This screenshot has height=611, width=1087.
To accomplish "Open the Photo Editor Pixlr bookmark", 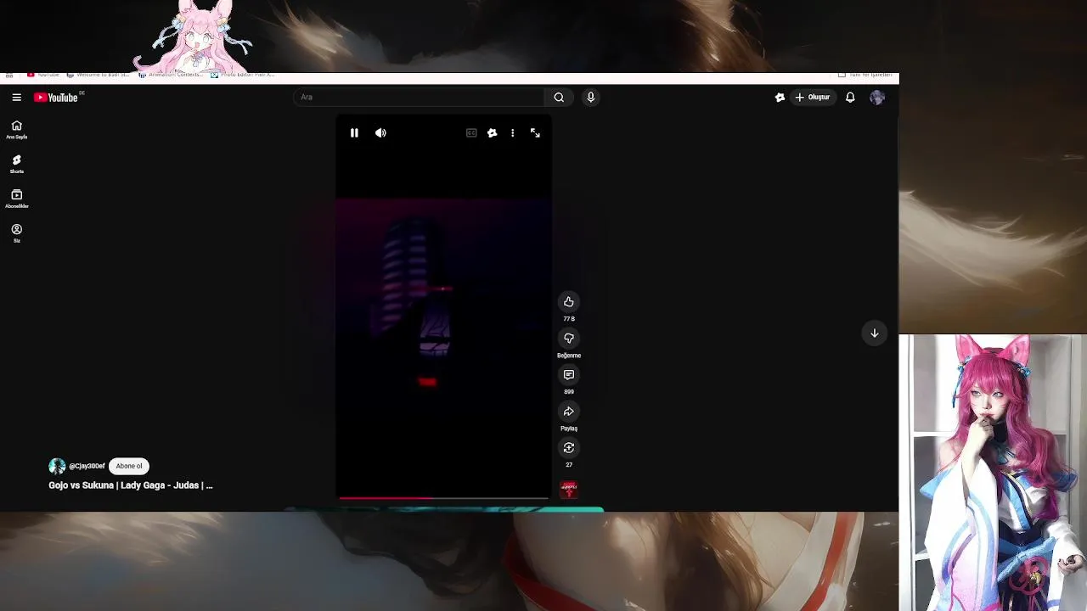I will [x=243, y=75].
